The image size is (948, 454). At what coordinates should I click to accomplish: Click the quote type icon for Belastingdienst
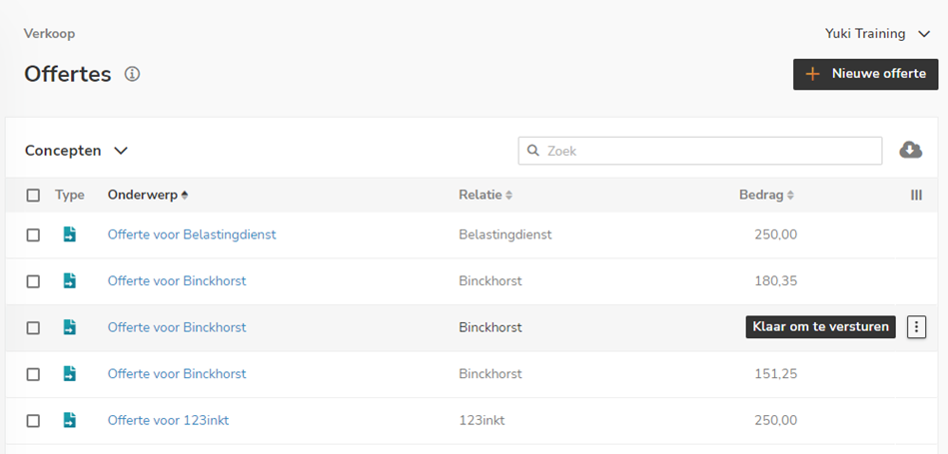[69, 234]
